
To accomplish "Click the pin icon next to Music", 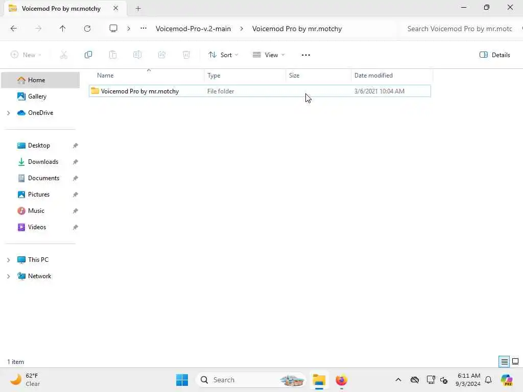I will pyautogui.click(x=76, y=211).
